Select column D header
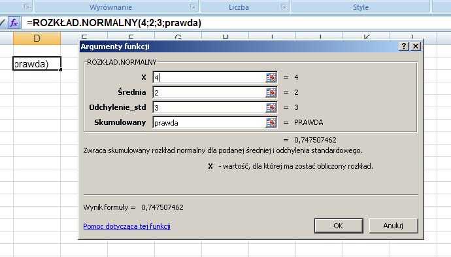 [37, 39]
